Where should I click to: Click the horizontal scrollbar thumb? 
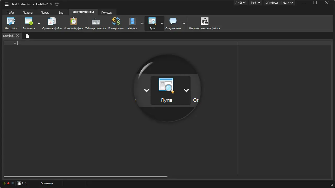tap(86, 177)
